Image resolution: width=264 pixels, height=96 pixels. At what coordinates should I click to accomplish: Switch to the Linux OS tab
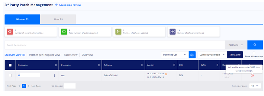[x=58, y=19]
